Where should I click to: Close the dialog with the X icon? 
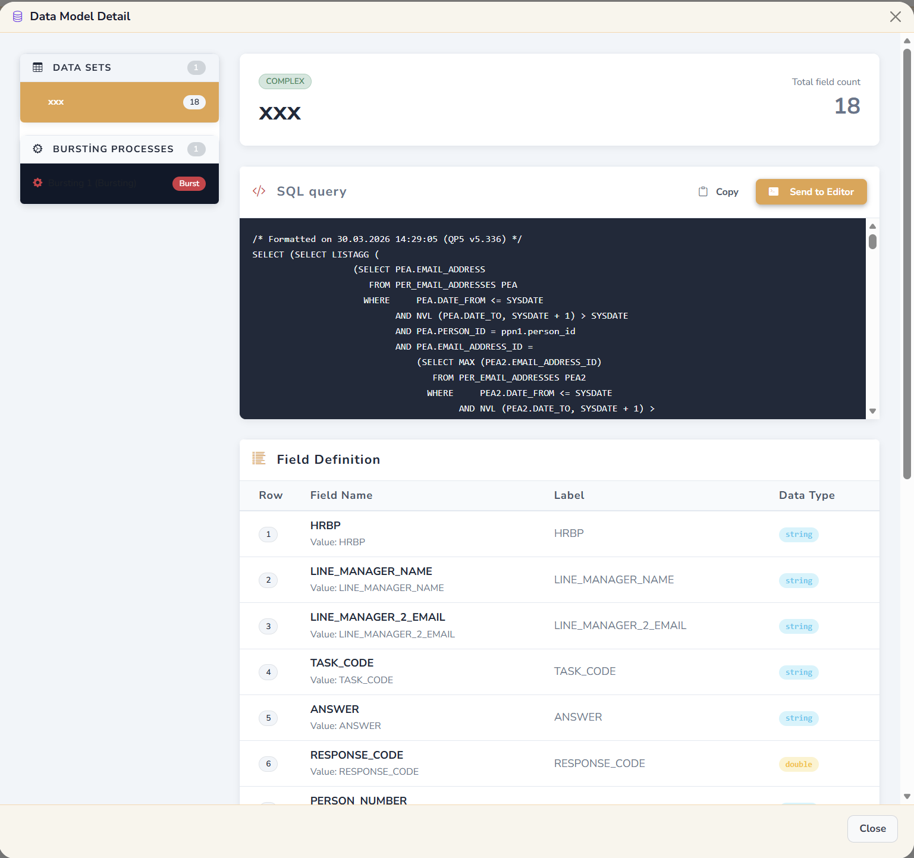click(895, 17)
